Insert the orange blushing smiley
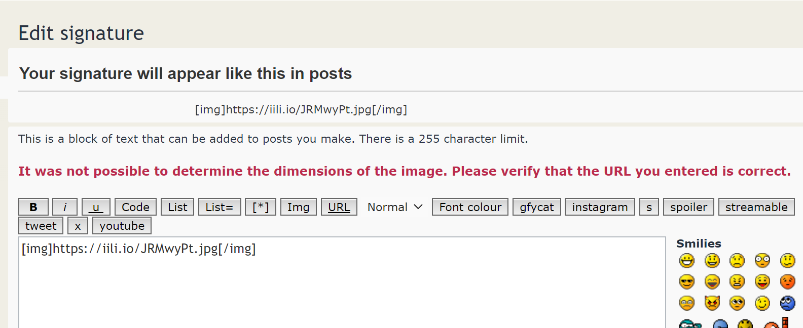The width and height of the screenshot is (803, 328). click(x=788, y=282)
